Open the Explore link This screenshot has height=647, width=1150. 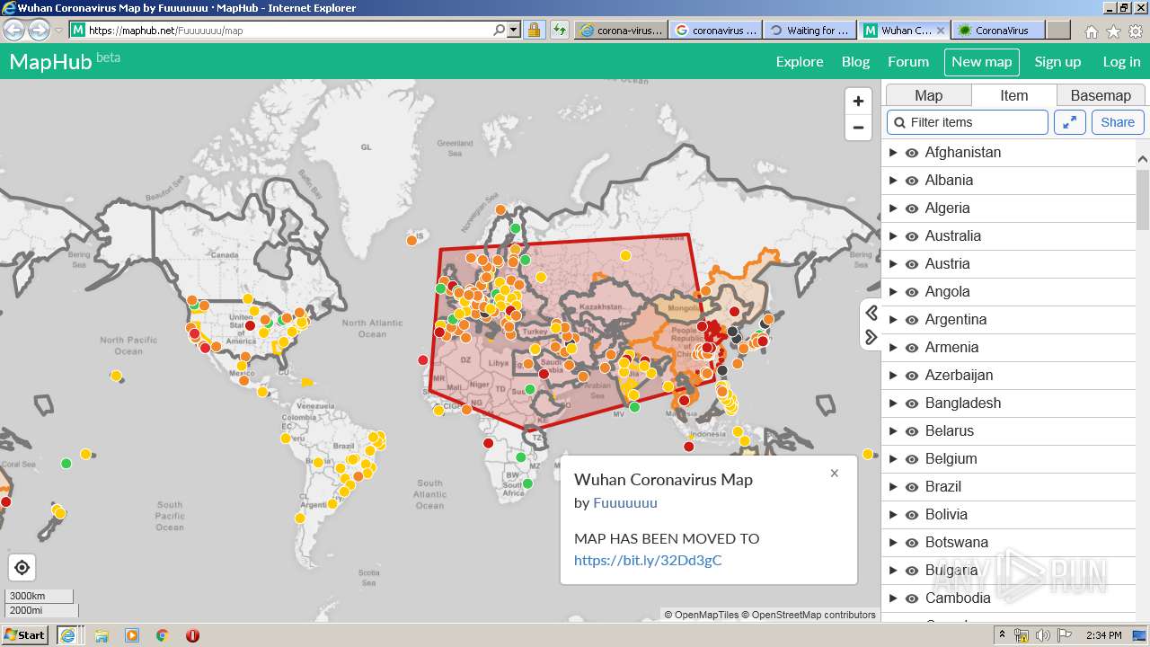[x=800, y=62]
